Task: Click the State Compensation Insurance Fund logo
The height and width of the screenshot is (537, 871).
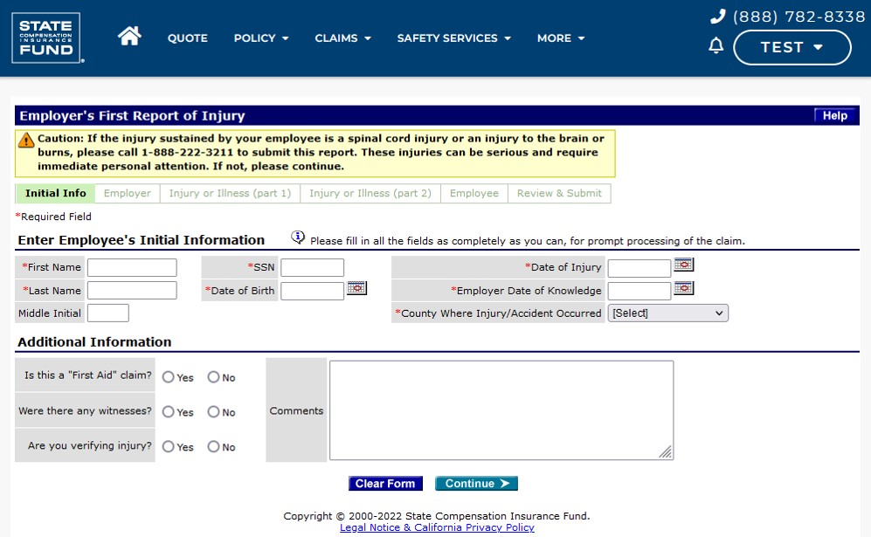Action: tap(46, 38)
